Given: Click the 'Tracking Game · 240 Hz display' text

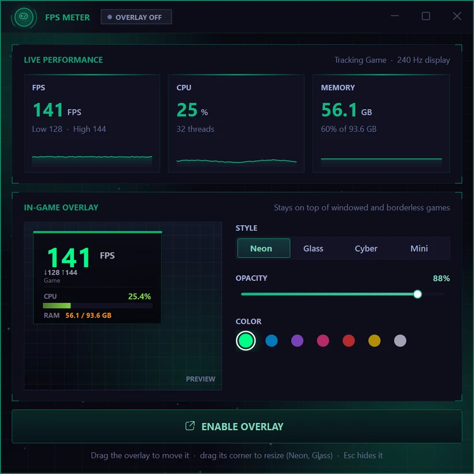Looking at the screenshot, I should pos(392,60).
